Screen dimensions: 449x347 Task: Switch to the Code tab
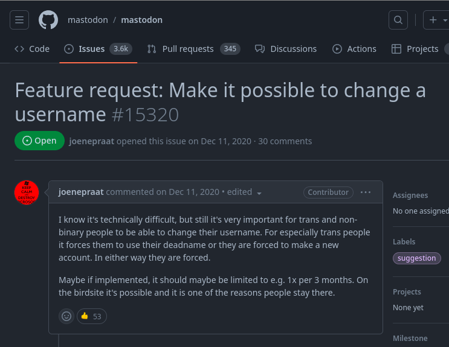click(x=32, y=49)
